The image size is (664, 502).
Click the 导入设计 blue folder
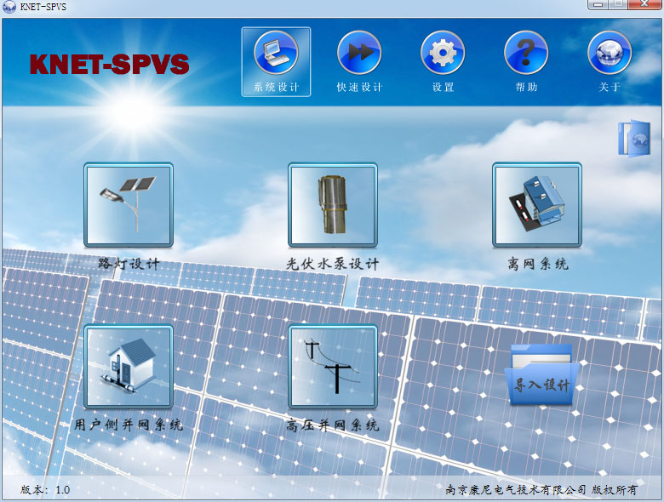tap(541, 374)
